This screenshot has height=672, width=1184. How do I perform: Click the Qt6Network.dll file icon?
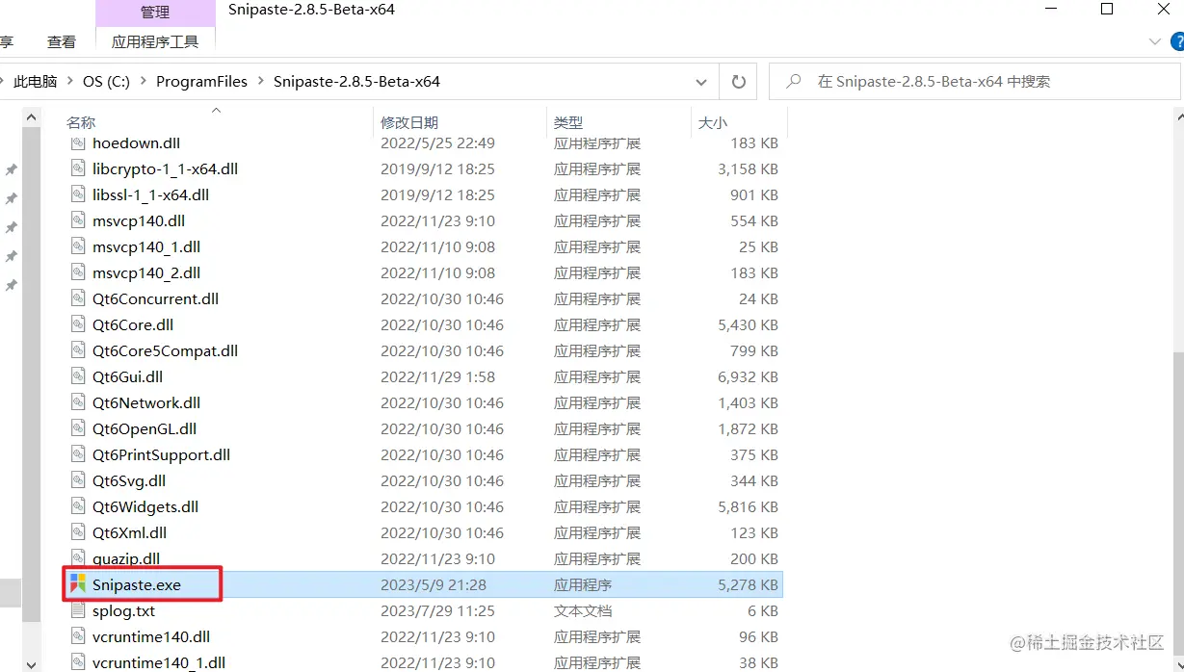[x=78, y=402]
